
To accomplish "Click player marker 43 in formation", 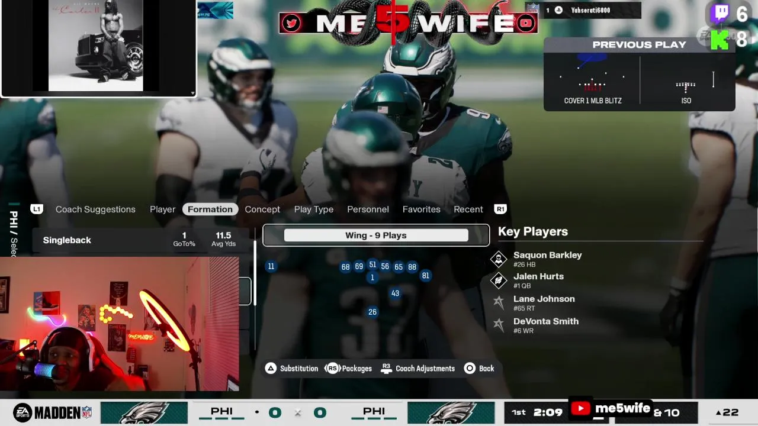I will click(x=395, y=293).
